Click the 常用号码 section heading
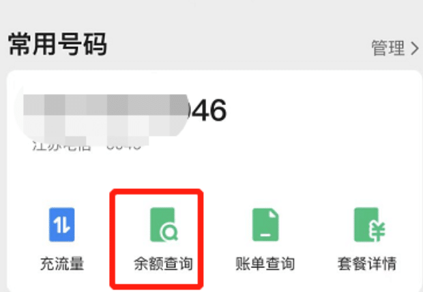The width and height of the screenshot is (423, 292). [58, 44]
